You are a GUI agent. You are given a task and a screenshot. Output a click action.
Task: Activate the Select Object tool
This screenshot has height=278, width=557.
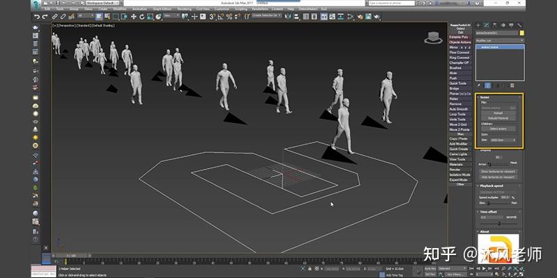[x=99, y=16]
